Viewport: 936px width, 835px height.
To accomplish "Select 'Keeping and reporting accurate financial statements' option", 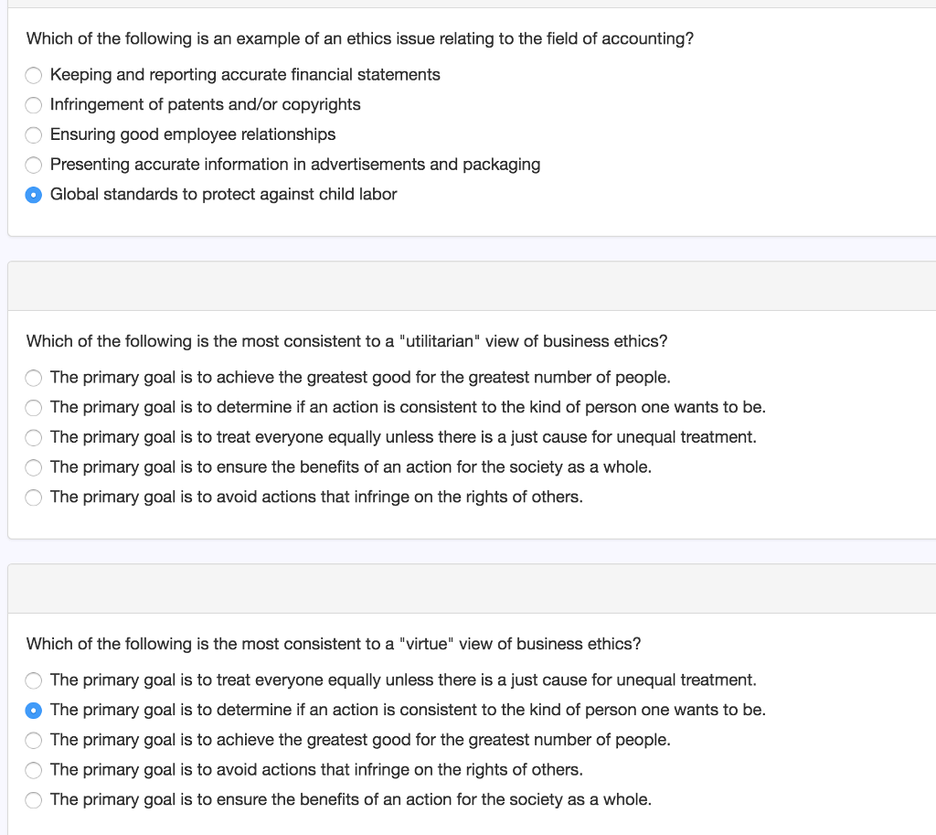I will (34, 75).
